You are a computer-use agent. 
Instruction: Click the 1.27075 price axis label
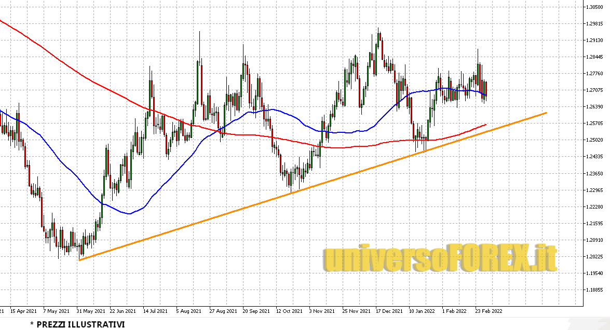click(x=593, y=90)
